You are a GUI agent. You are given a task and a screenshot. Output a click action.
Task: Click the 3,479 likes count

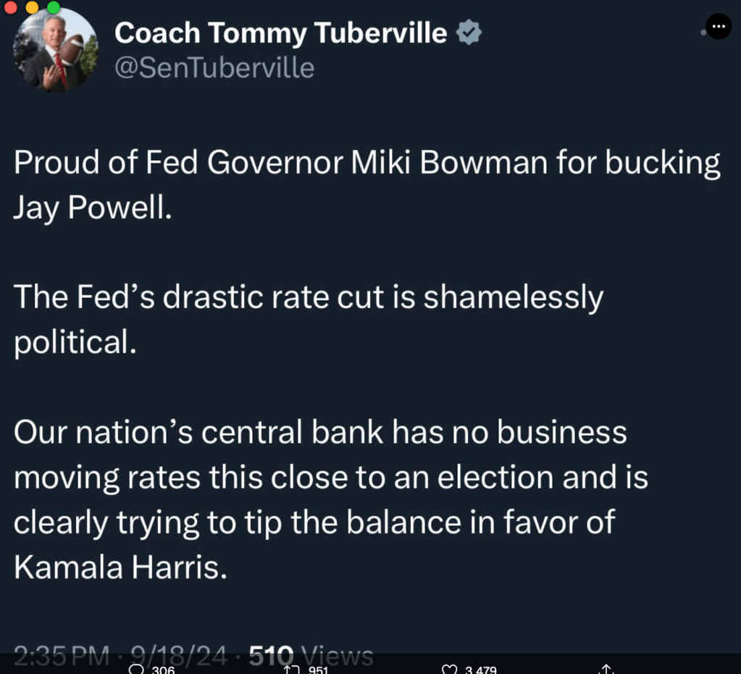(x=480, y=670)
